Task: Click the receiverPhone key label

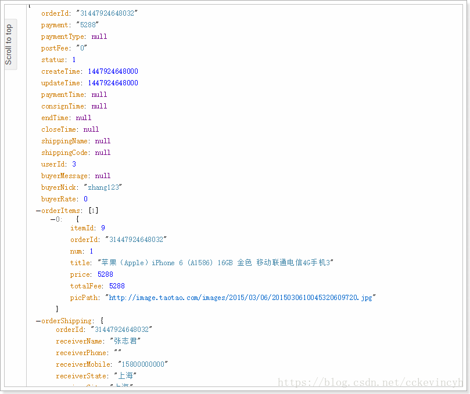Action: click(x=81, y=353)
